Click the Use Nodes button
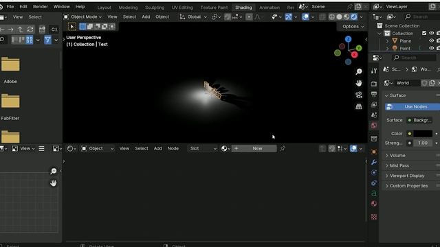Viewport: 440px width, 247px height. click(x=412, y=107)
